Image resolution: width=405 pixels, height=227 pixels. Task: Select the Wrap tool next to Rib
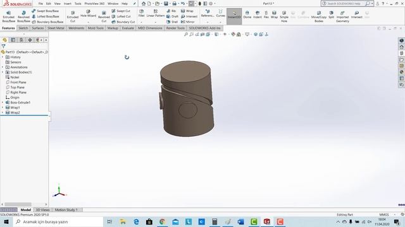(x=187, y=11)
